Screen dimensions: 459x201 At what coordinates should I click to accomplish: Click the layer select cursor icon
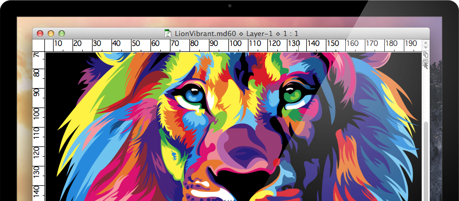click(x=425, y=64)
